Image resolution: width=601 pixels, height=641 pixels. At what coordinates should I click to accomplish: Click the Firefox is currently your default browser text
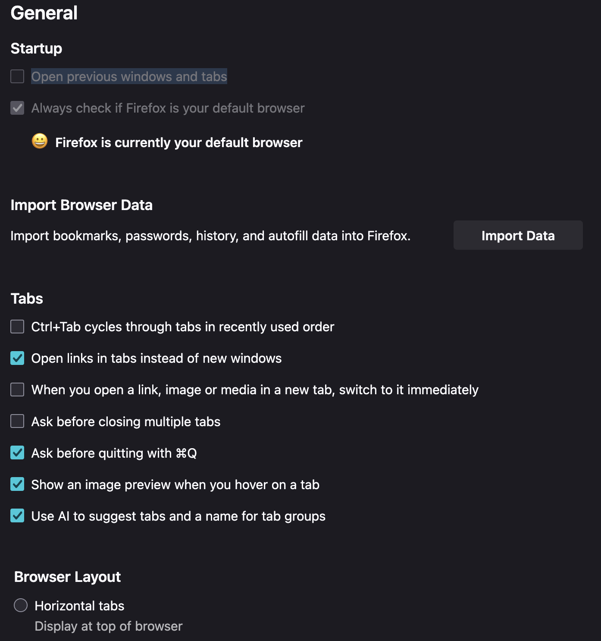pos(179,142)
